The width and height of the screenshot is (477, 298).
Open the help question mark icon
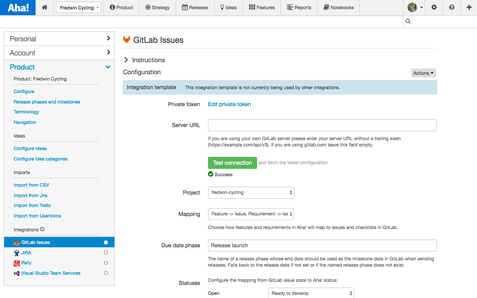452,7
